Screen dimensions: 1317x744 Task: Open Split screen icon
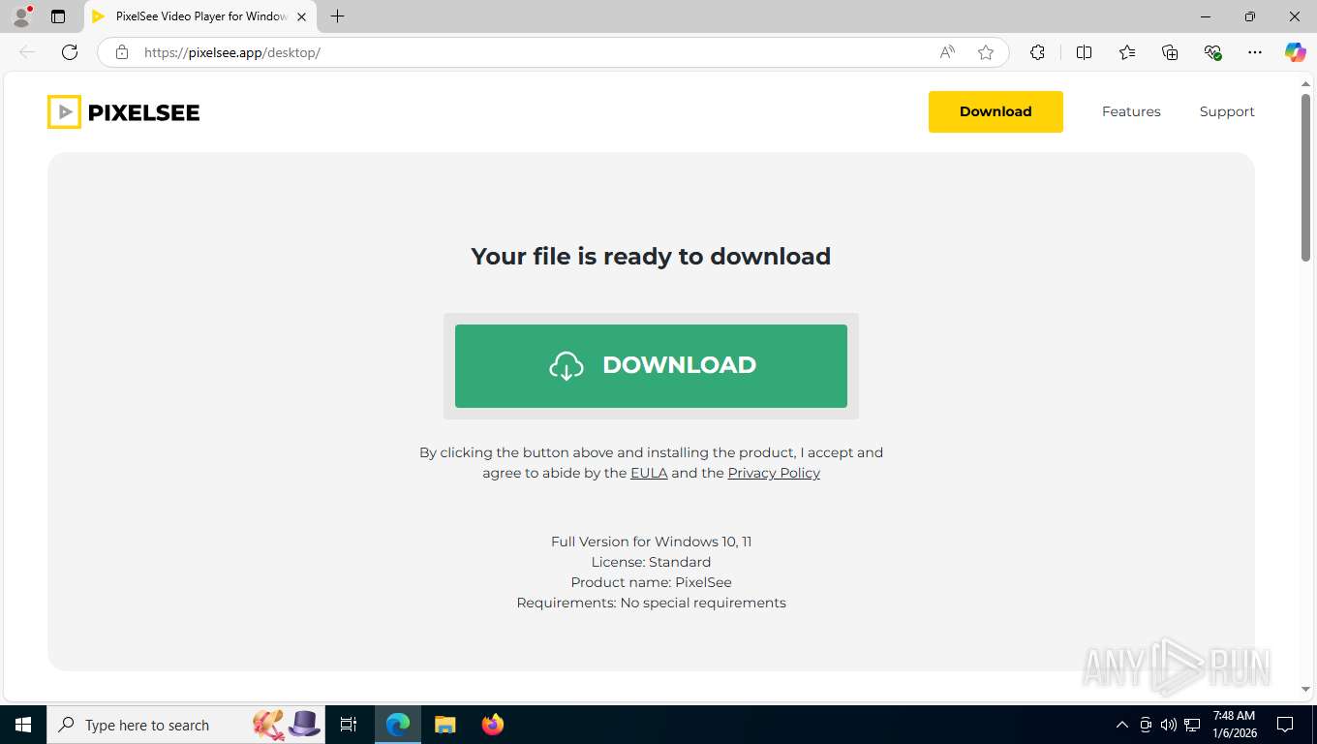1084,52
